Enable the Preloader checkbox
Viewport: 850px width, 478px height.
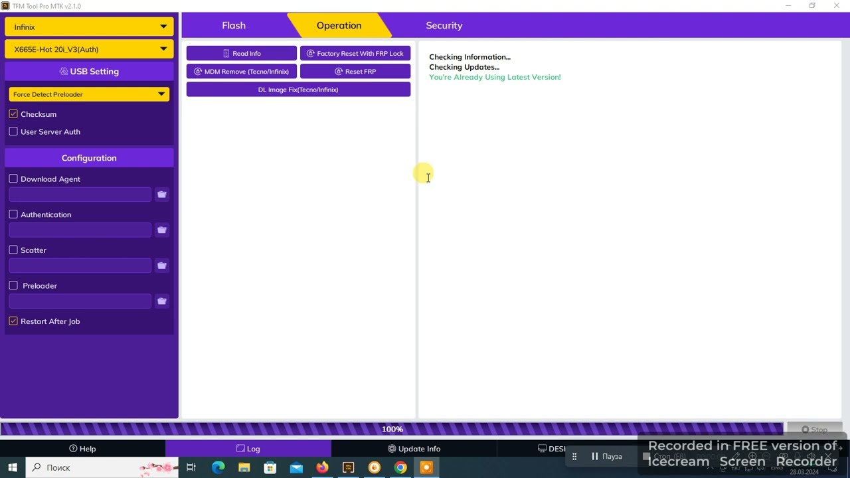[13, 285]
